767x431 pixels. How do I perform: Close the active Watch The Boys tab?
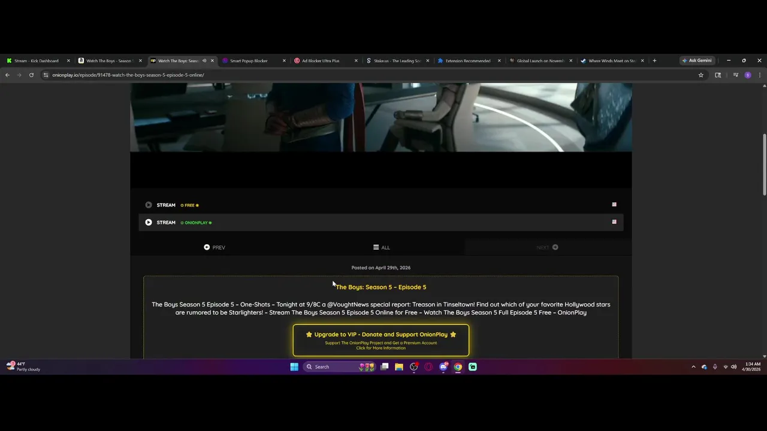point(212,60)
